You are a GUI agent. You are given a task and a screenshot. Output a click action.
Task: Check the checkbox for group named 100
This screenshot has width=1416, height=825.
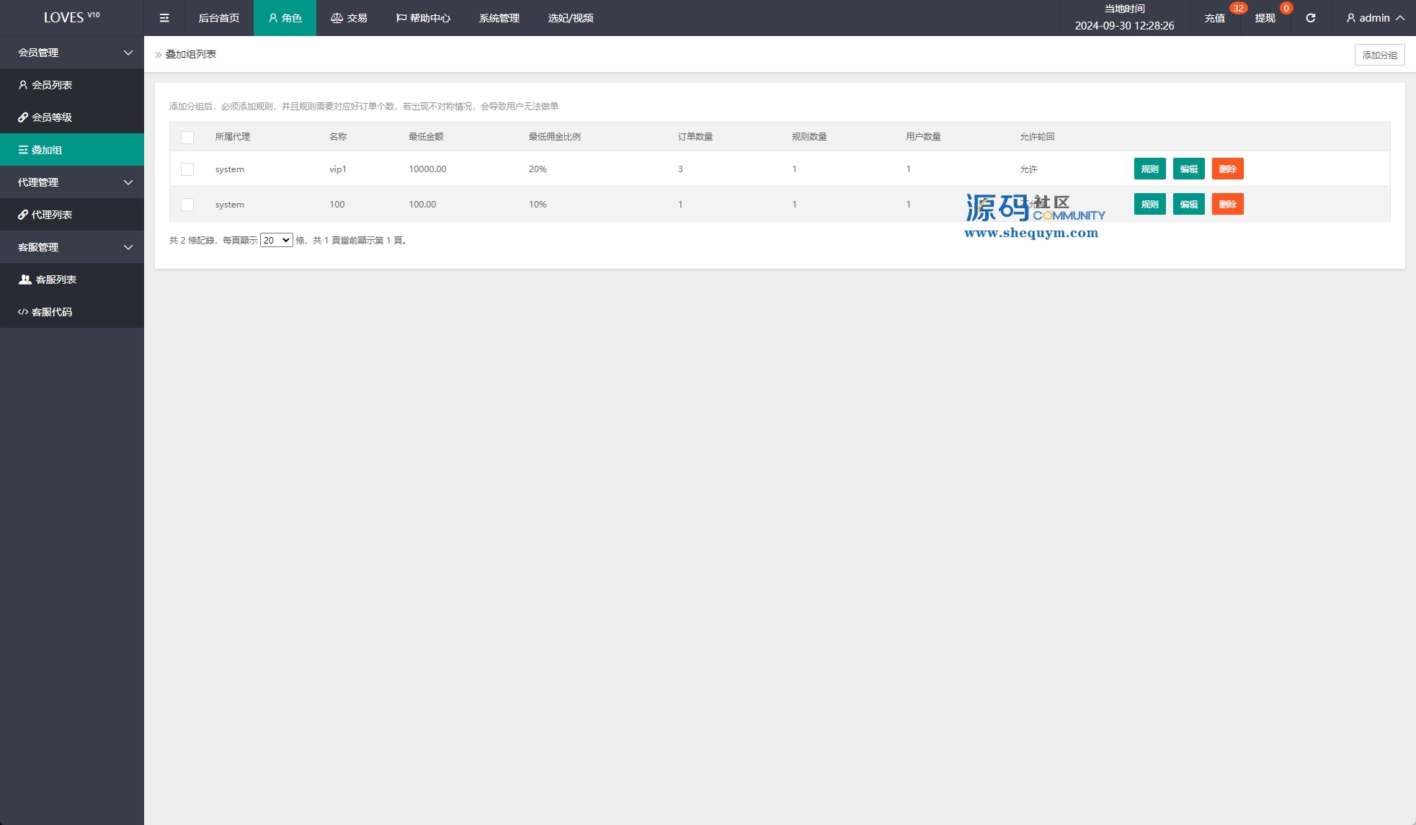point(187,205)
